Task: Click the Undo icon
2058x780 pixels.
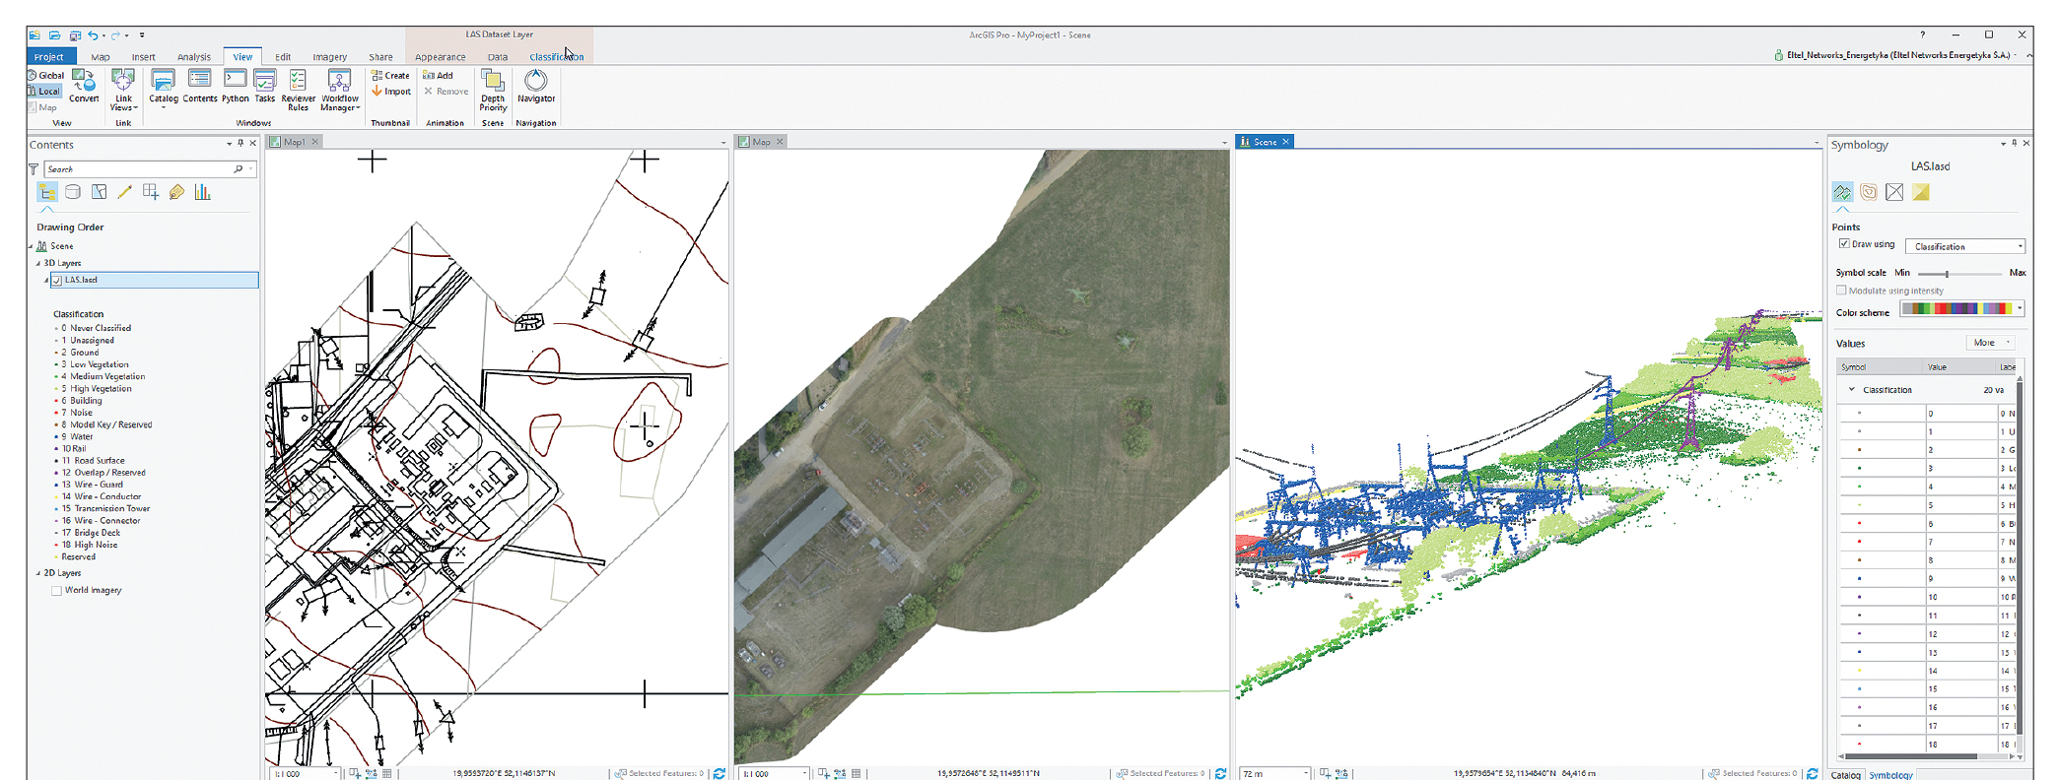Action: [x=93, y=35]
